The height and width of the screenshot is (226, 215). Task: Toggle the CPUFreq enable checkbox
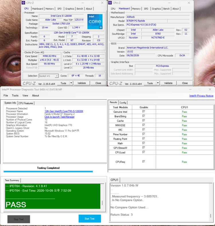144,162
